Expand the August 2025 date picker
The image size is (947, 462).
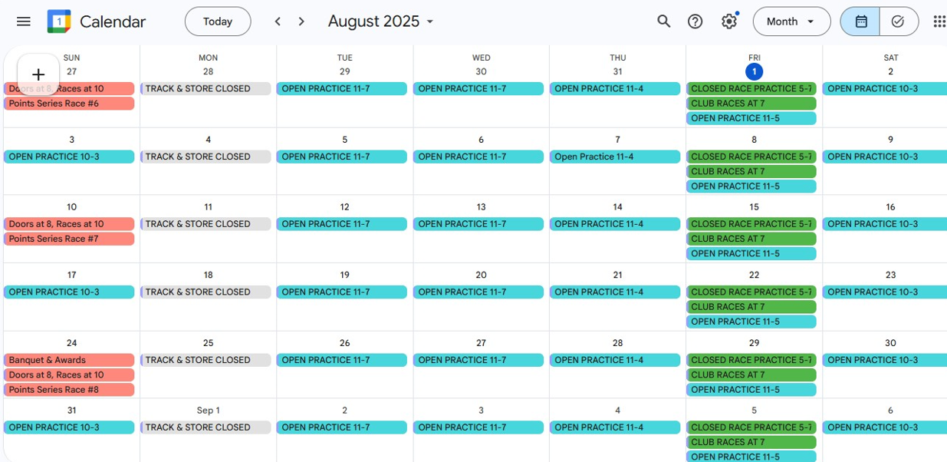coord(381,21)
